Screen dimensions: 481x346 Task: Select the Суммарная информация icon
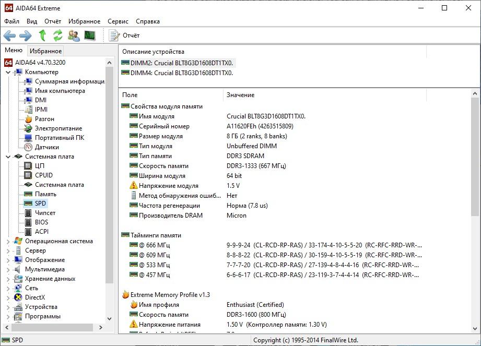[x=28, y=81]
